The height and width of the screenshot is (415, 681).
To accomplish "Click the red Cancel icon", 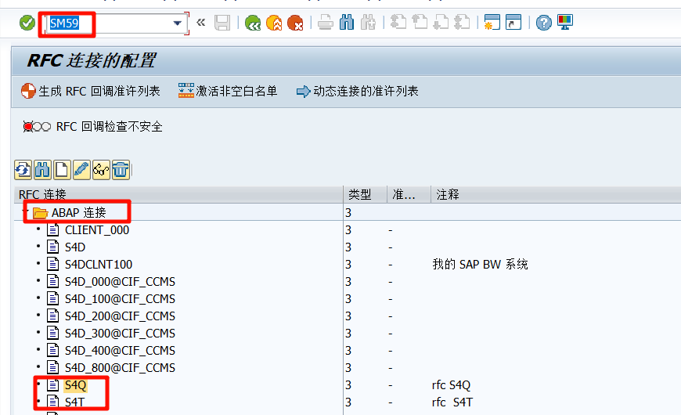I will pyautogui.click(x=295, y=23).
